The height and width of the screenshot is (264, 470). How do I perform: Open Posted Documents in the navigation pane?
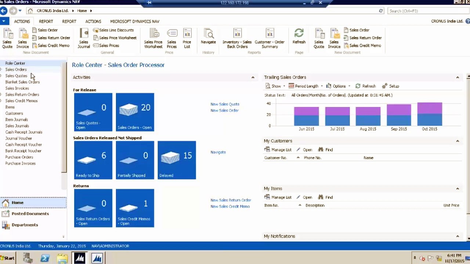[33, 214]
